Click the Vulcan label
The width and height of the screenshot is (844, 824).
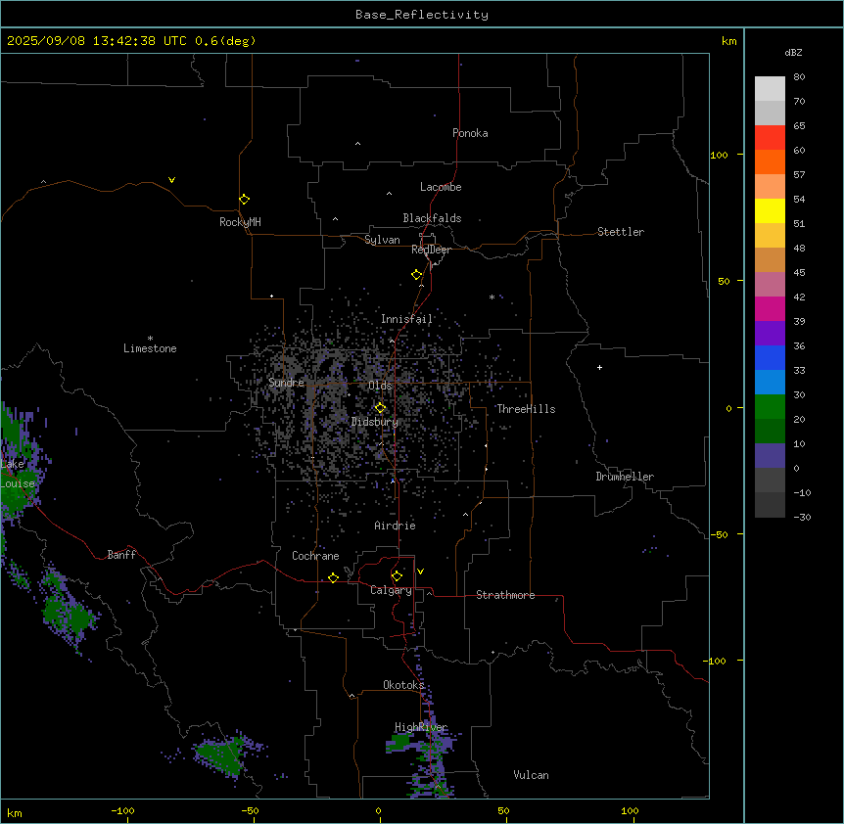coord(531,775)
